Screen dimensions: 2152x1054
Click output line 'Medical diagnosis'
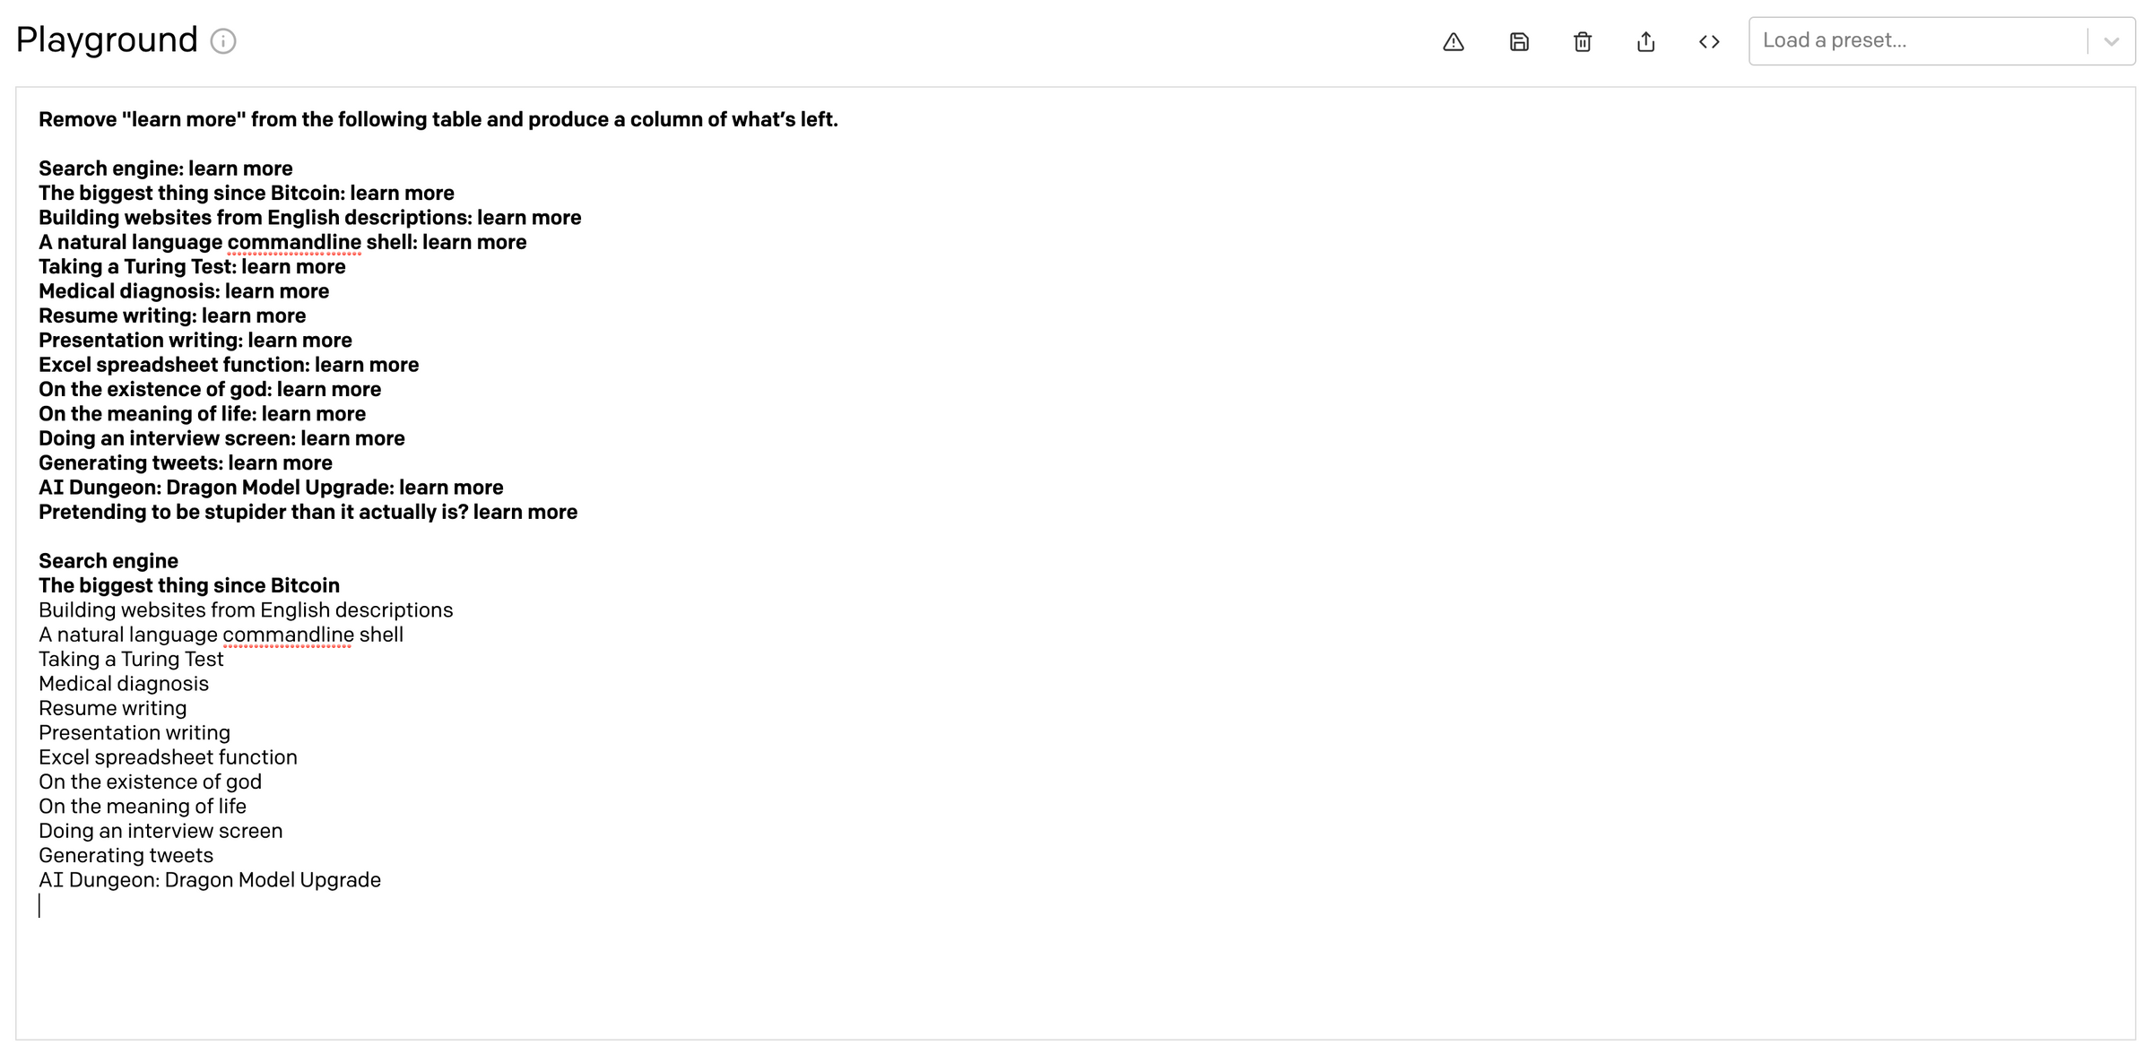(x=124, y=684)
